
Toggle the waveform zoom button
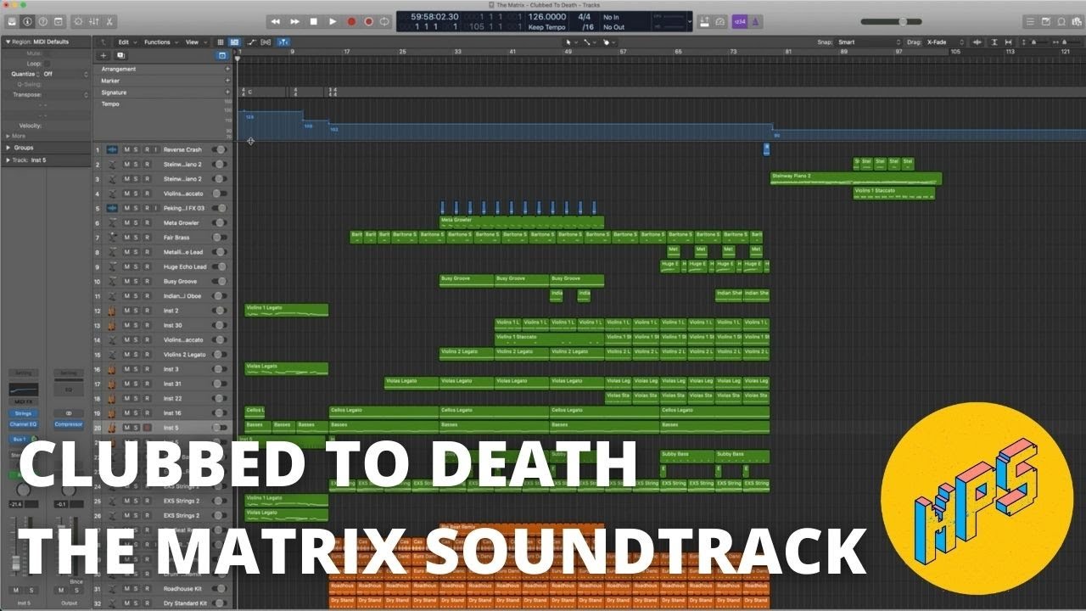[x=979, y=42]
